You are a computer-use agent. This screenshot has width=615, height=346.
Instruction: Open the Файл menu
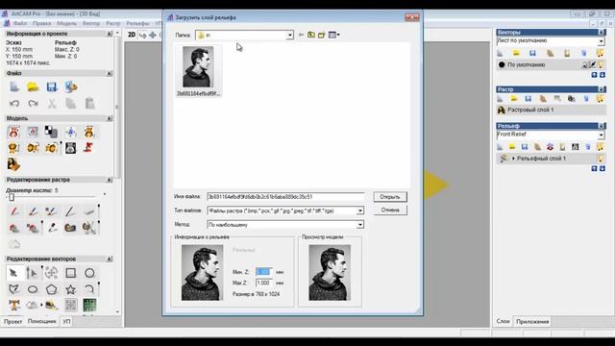pyautogui.click(x=20, y=23)
